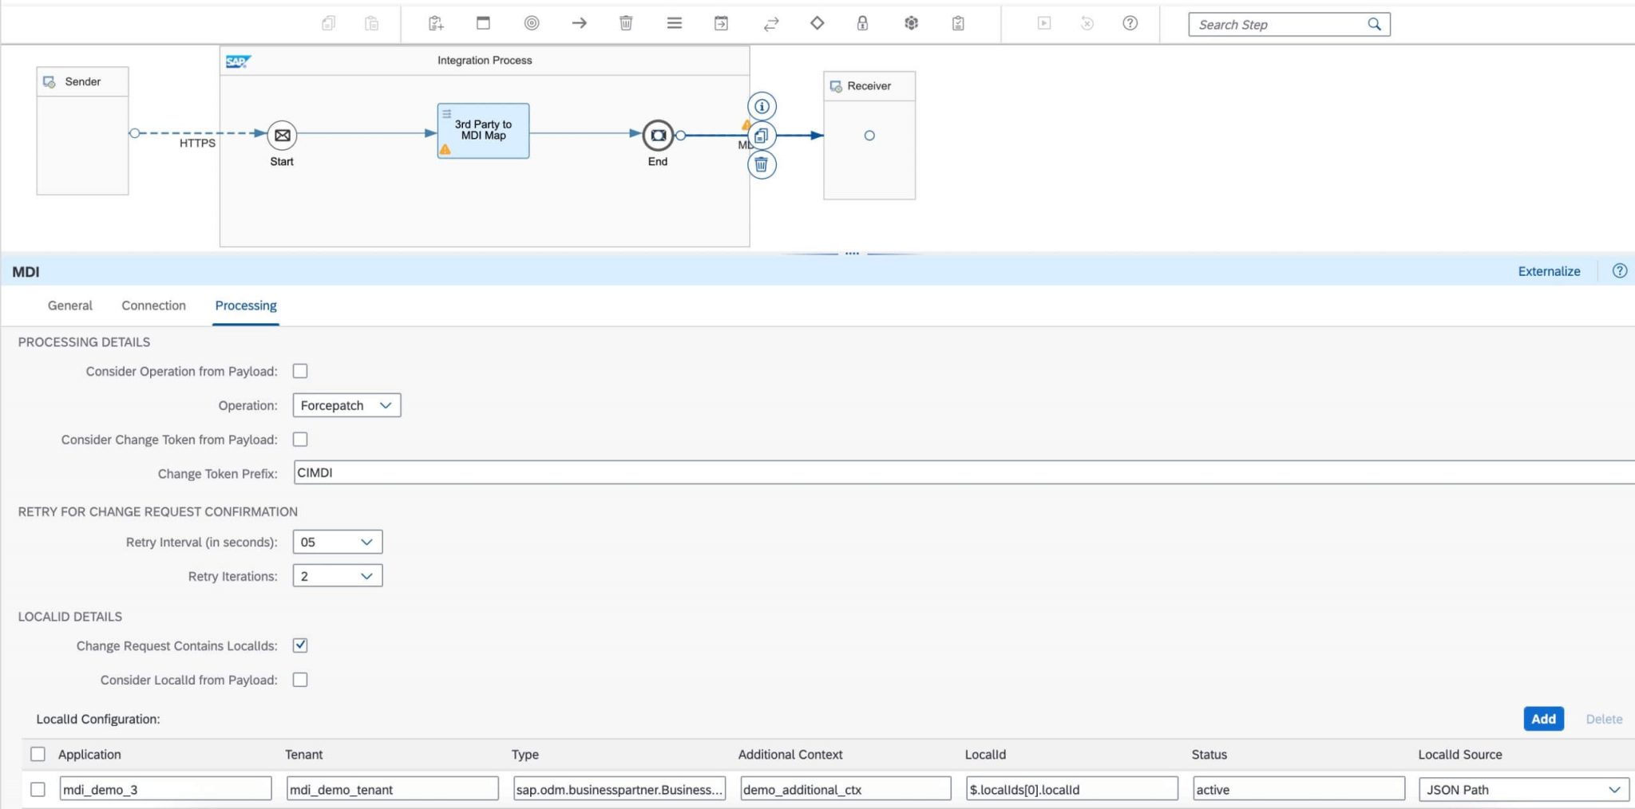Open the Delete step trash icon in toolbar
The image size is (1635, 809).
[x=626, y=23]
